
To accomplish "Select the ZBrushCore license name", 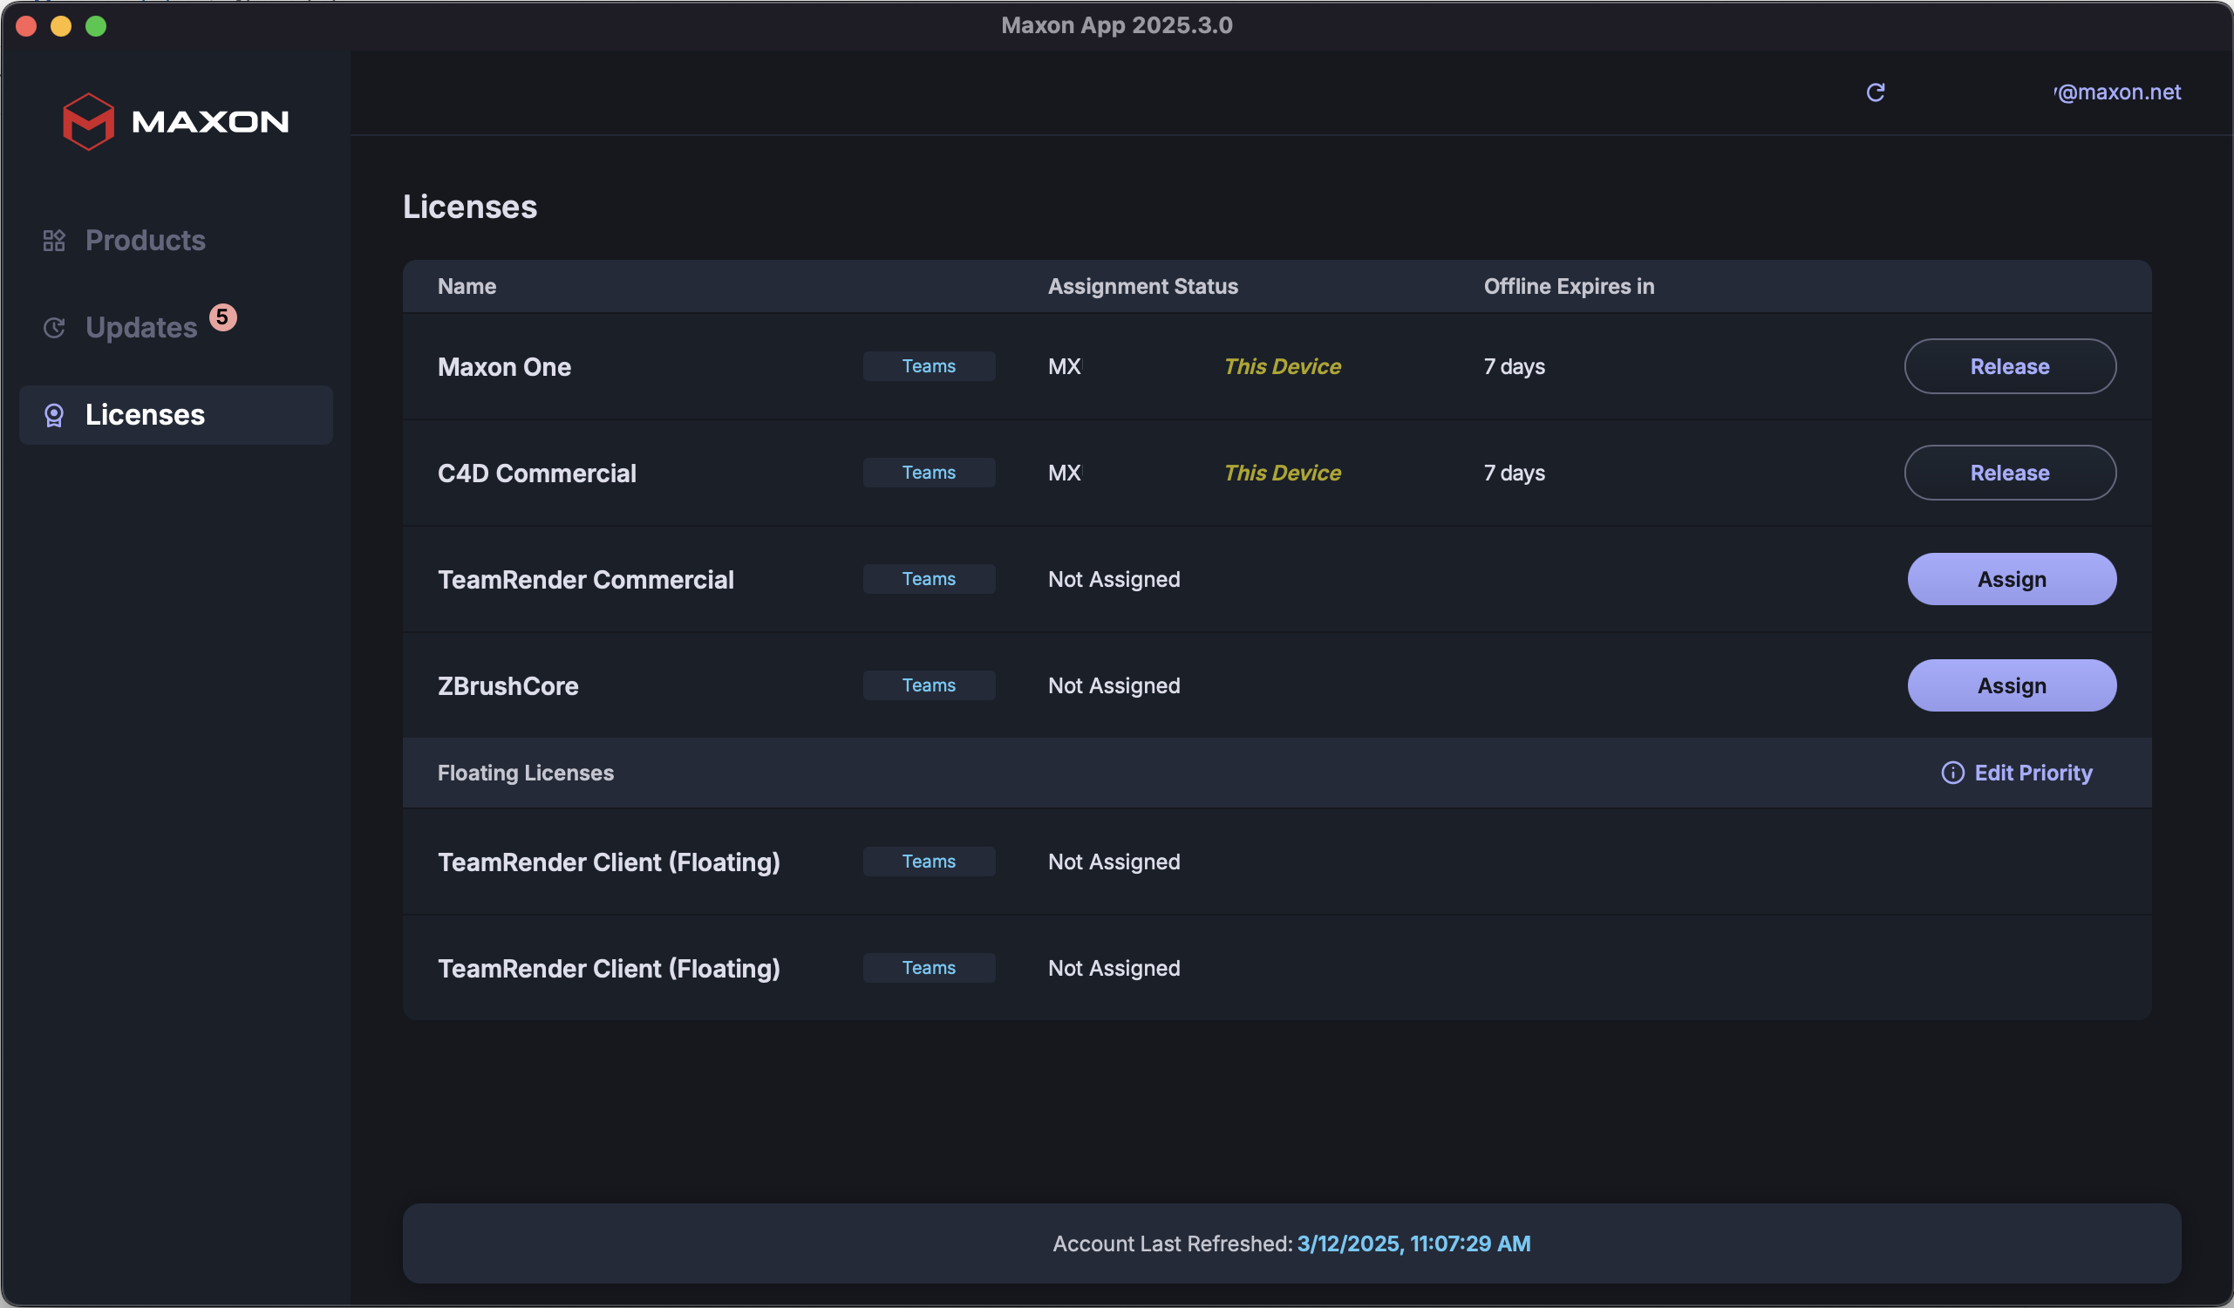I will [508, 685].
